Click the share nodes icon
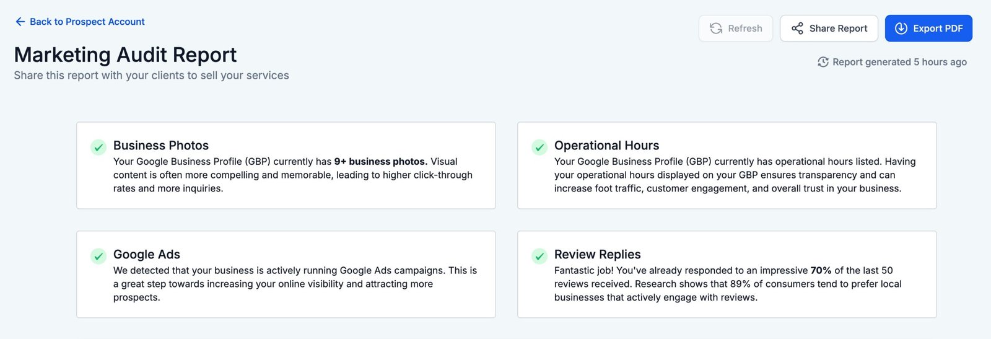The image size is (991, 339). (797, 29)
